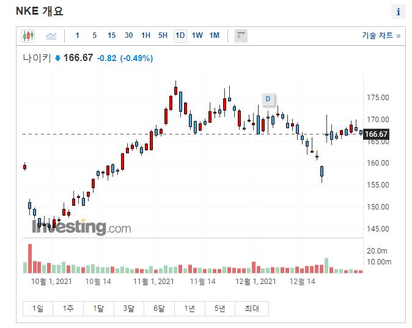Select the 1D interval
Image resolution: width=412 pixels, height=328 pixels.
pyautogui.click(x=180, y=35)
